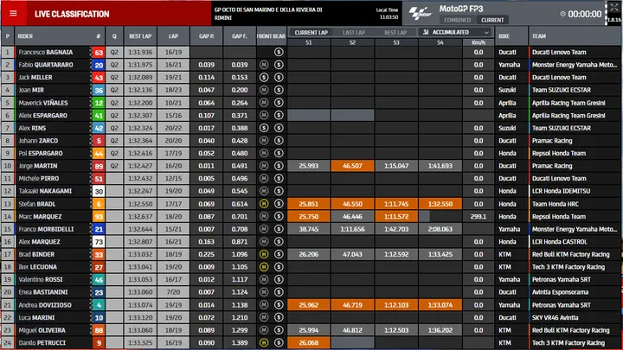This screenshot has width=623, height=350.
Task: Click Quartararo's front tyre M icon
Action: pyautogui.click(x=264, y=65)
